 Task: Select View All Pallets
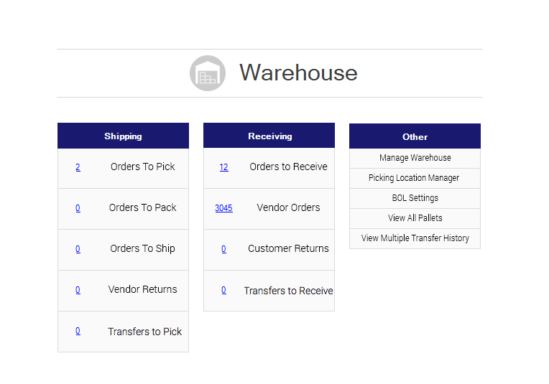415,218
